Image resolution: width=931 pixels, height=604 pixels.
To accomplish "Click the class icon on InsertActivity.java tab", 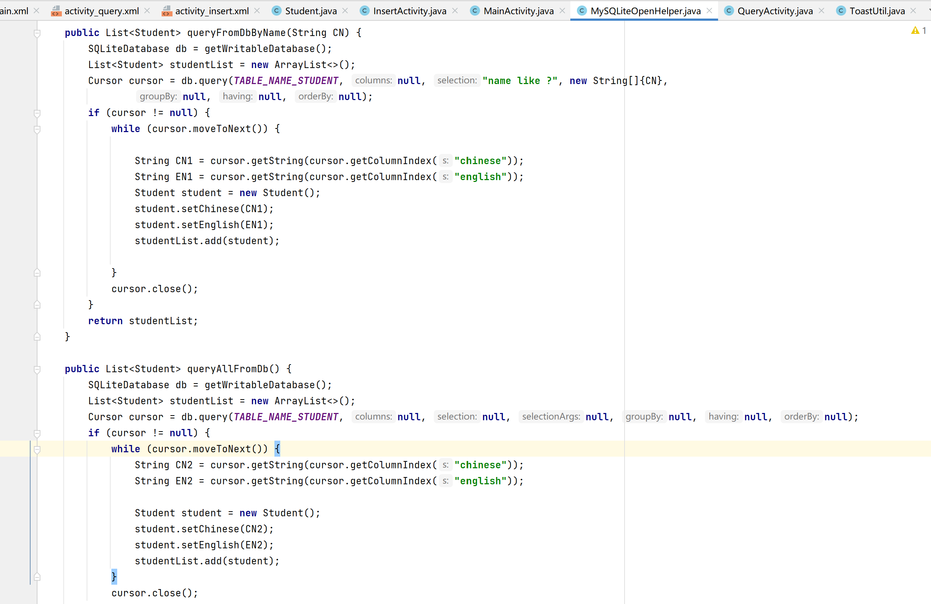I will click(x=365, y=11).
